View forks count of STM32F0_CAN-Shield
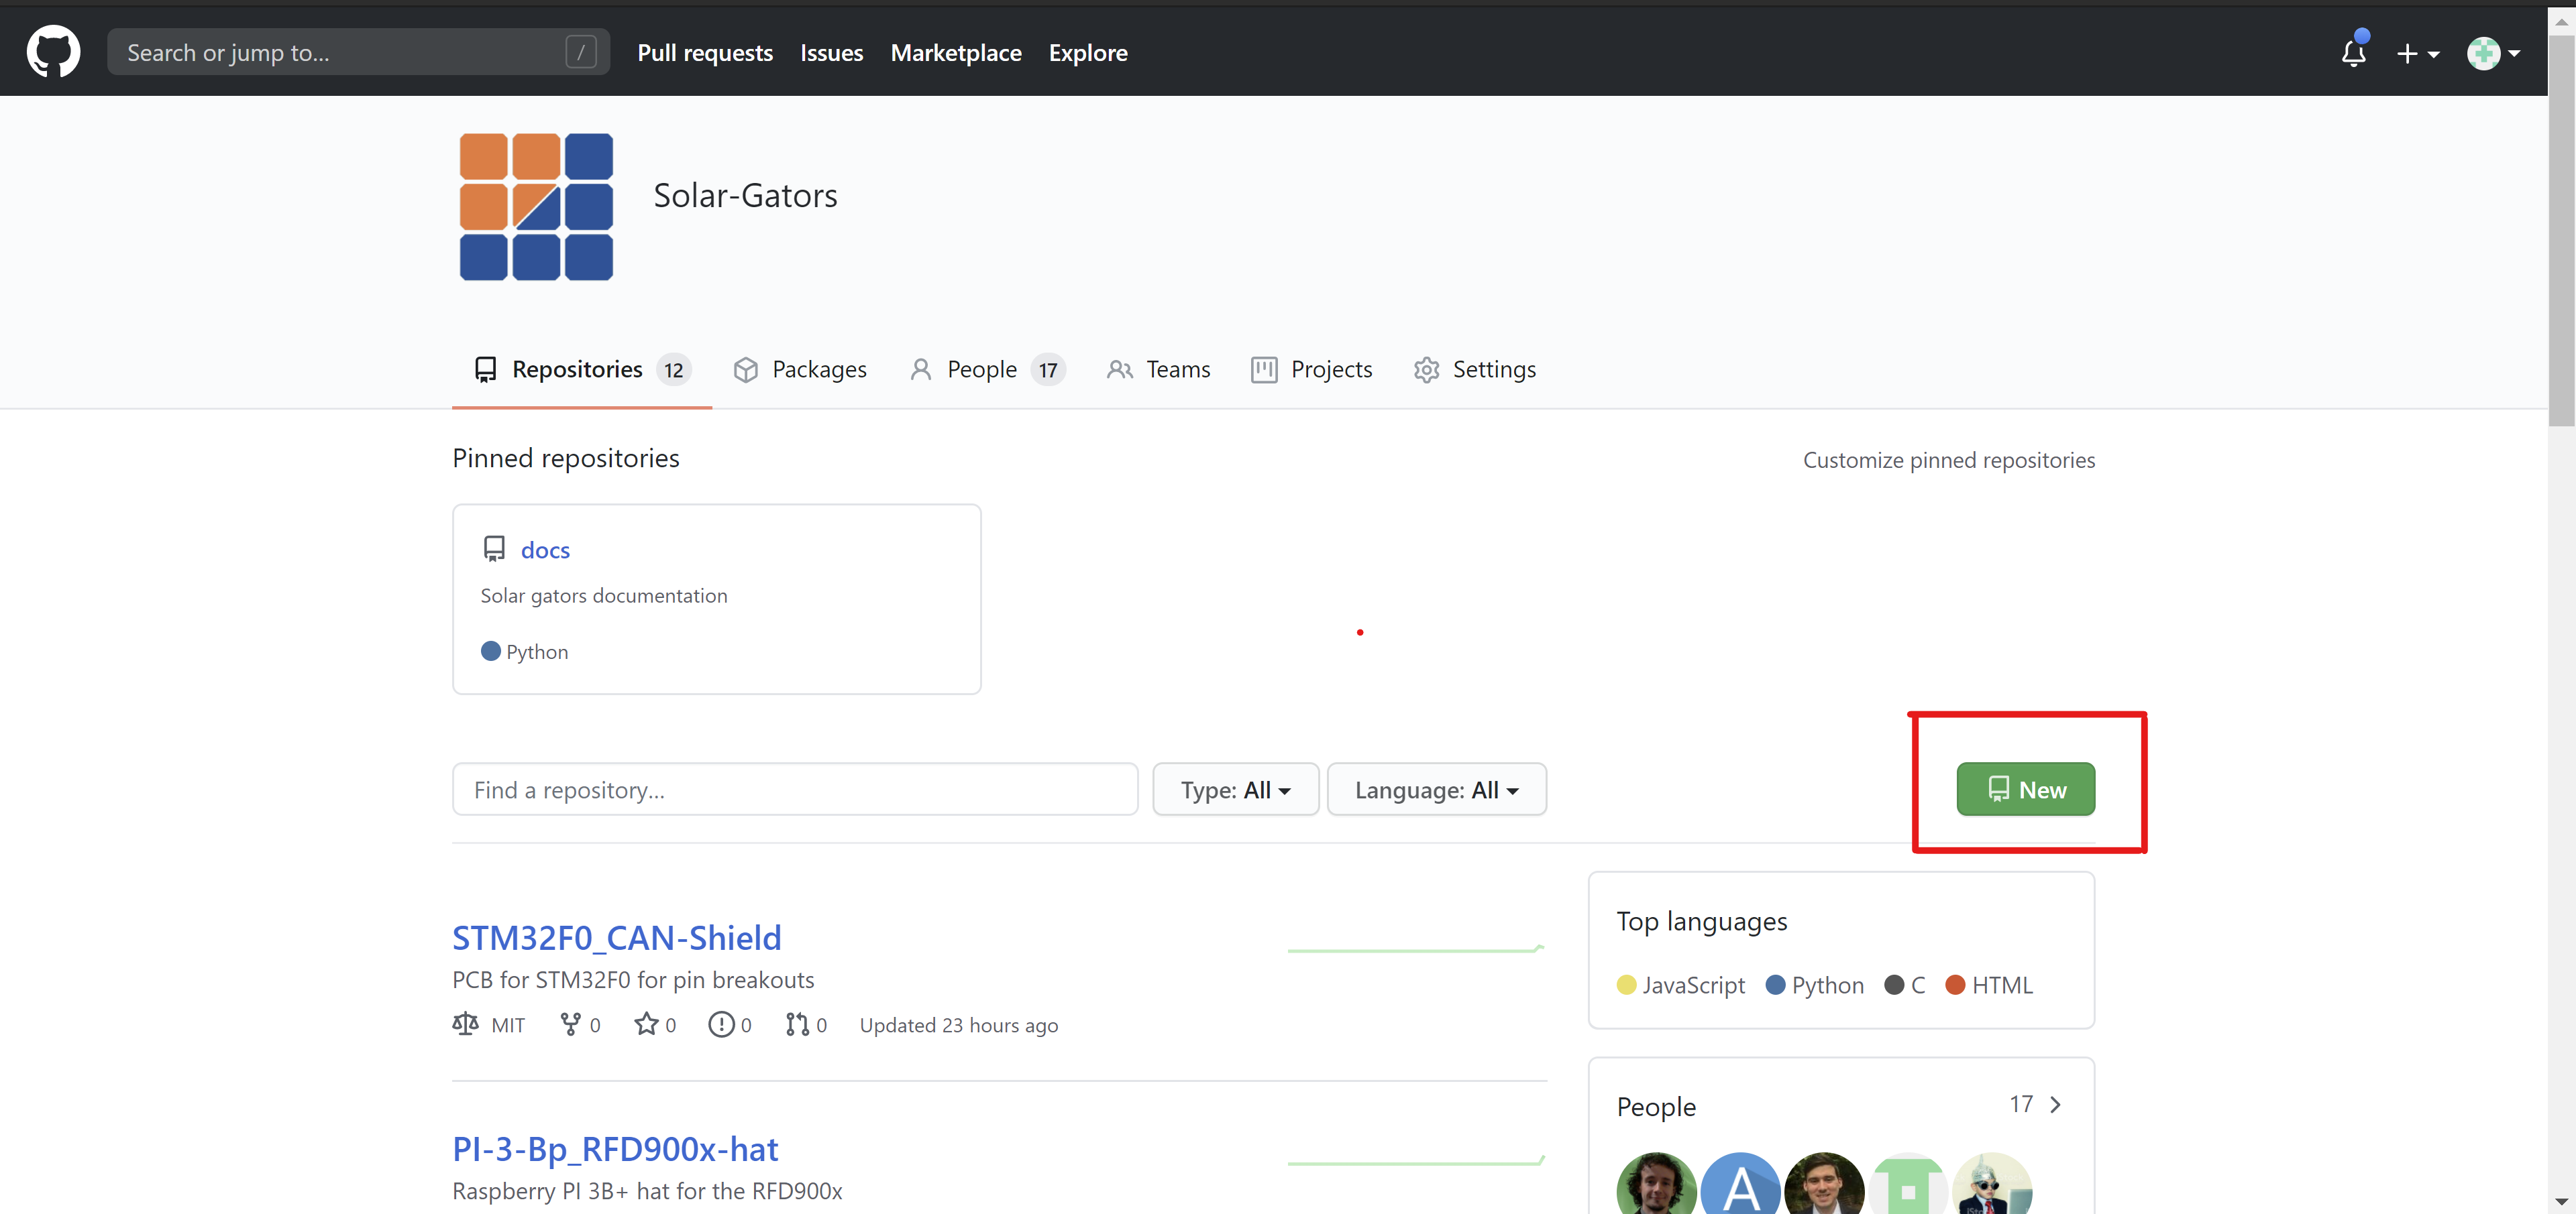Image resolution: width=2576 pixels, height=1214 pixels. (580, 1024)
